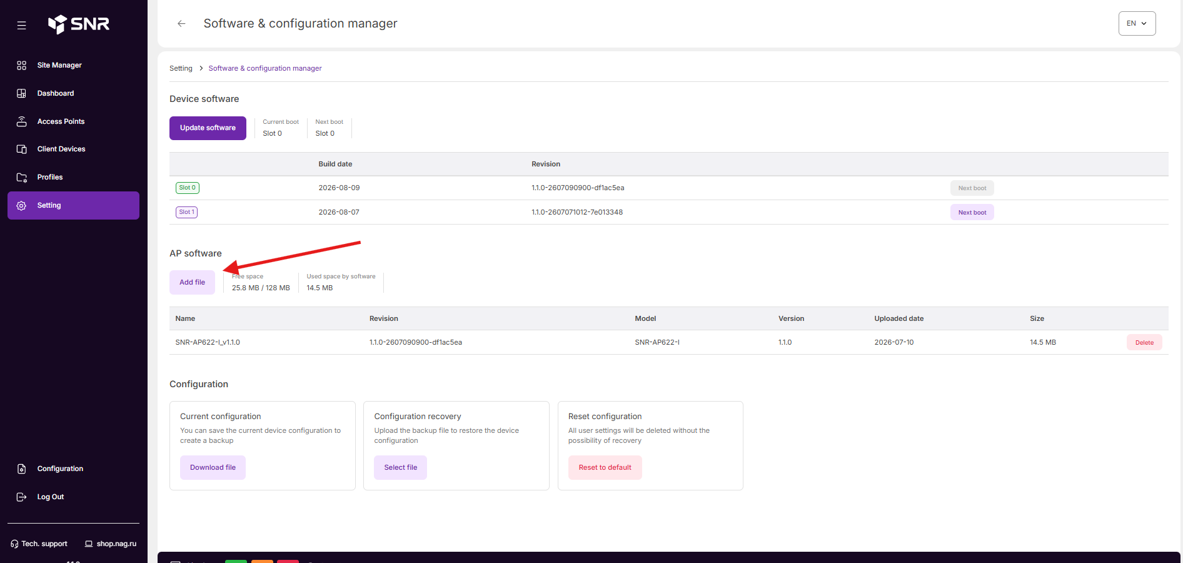Open Profiles menu item

pyautogui.click(x=73, y=177)
